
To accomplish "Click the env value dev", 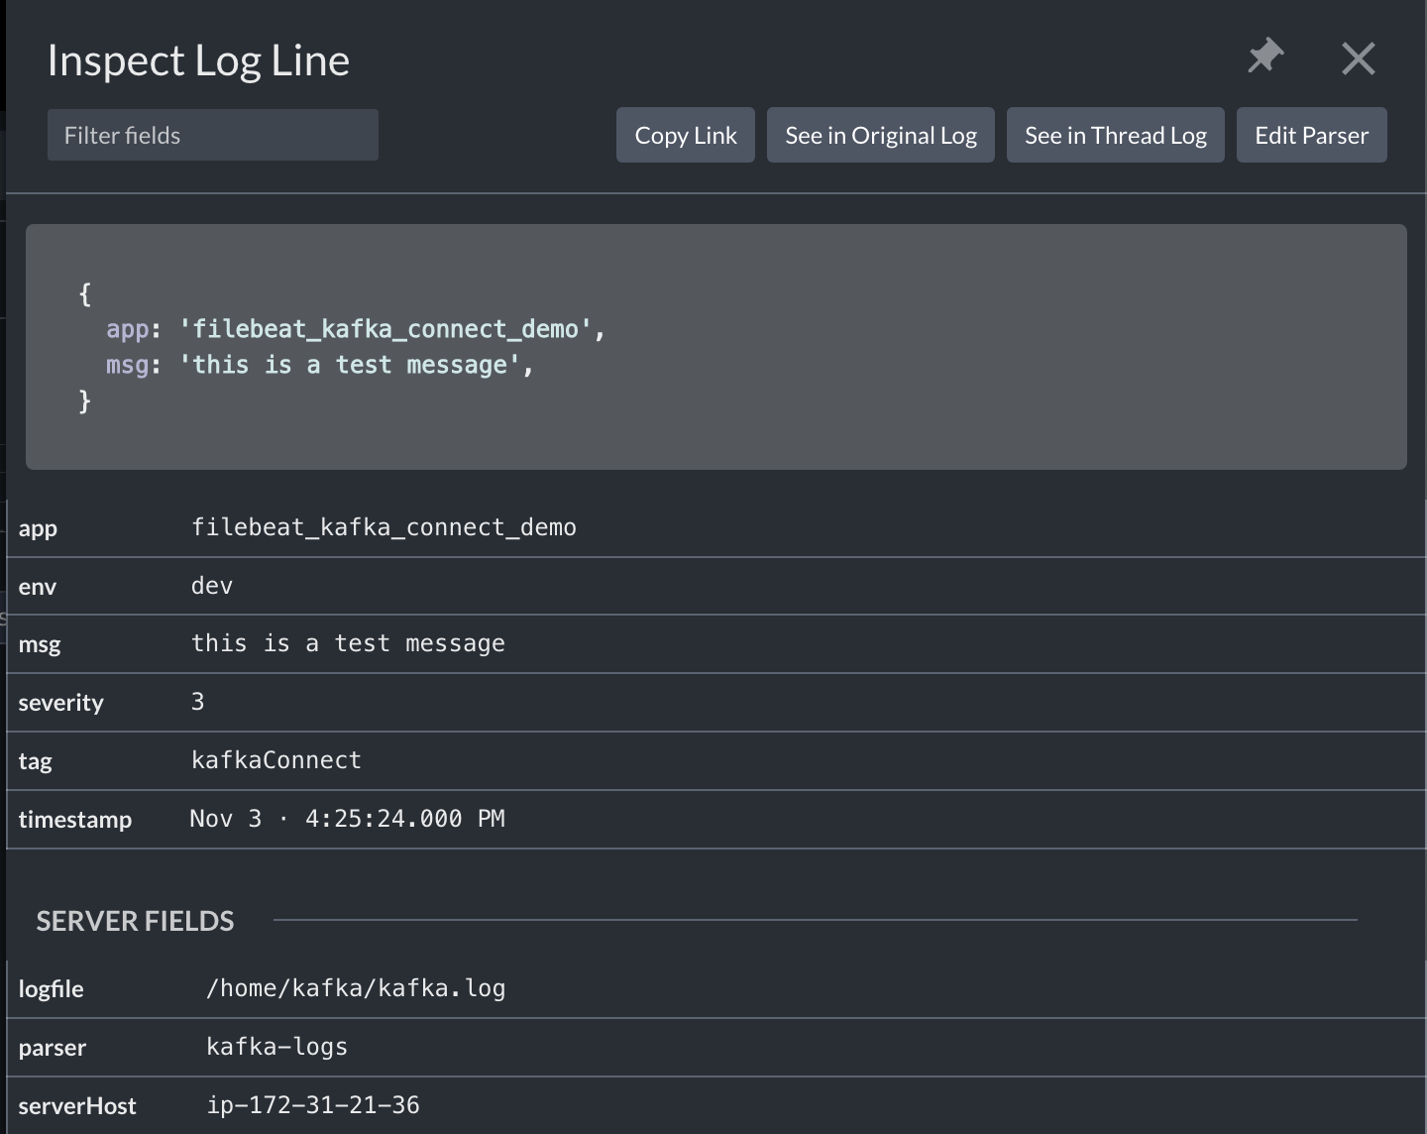I will [212, 586].
